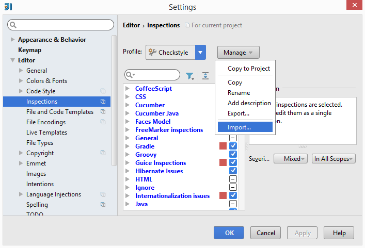Viewport: 365px width, 248px height.
Task: Expand the Emmet settings node
Action: pos(21,163)
